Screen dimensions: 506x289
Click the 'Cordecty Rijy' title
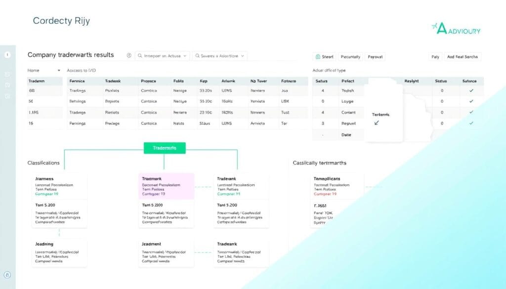click(x=61, y=21)
